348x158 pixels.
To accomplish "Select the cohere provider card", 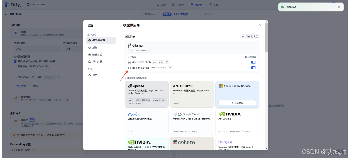I will coord(192,144).
